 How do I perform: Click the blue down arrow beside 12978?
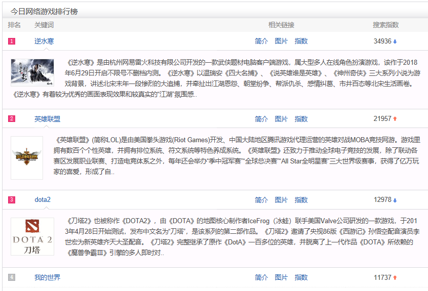point(395,200)
